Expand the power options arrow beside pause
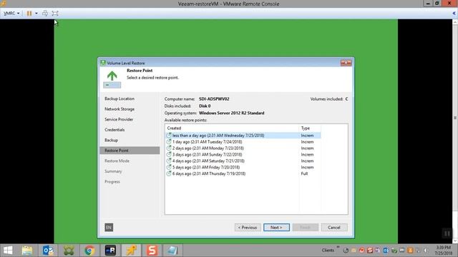The width and height of the screenshot is (458, 257). tap(36, 14)
